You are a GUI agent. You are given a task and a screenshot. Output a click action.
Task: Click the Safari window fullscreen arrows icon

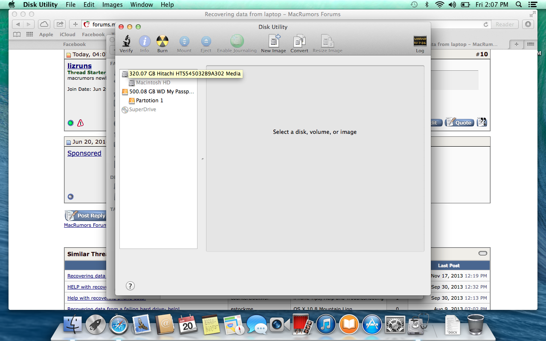pos(532,14)
